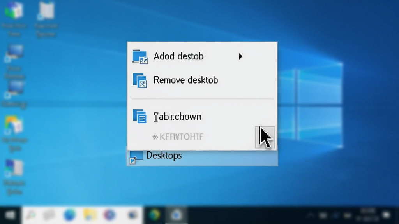Click the task view taskbar icon
The image size is (399, 224).
pyautogui.click(x=49, y=215)
